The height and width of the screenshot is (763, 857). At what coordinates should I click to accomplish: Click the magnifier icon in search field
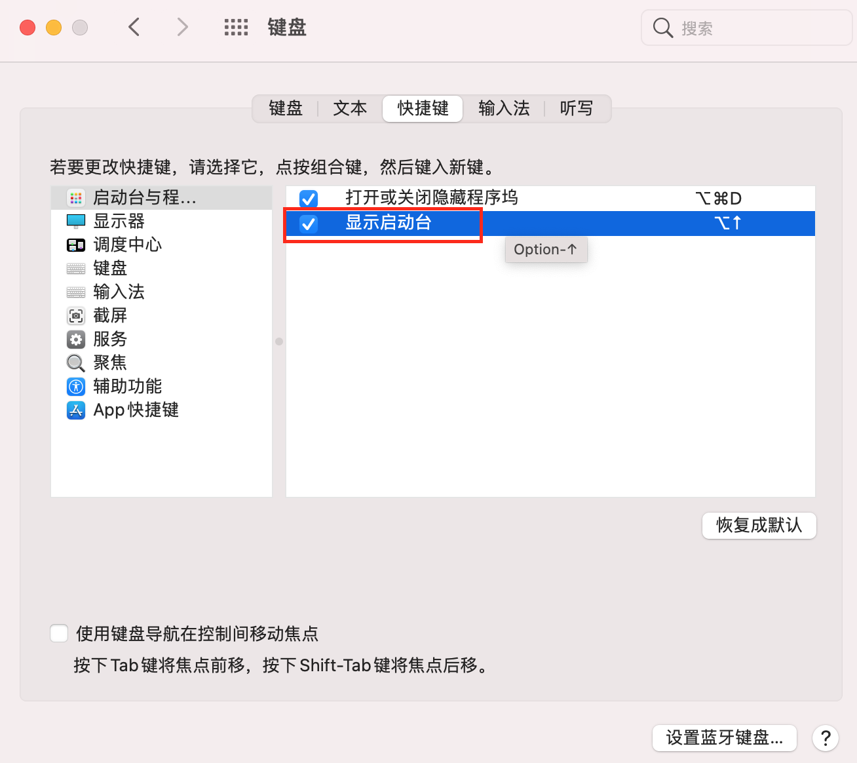(663, 28)
